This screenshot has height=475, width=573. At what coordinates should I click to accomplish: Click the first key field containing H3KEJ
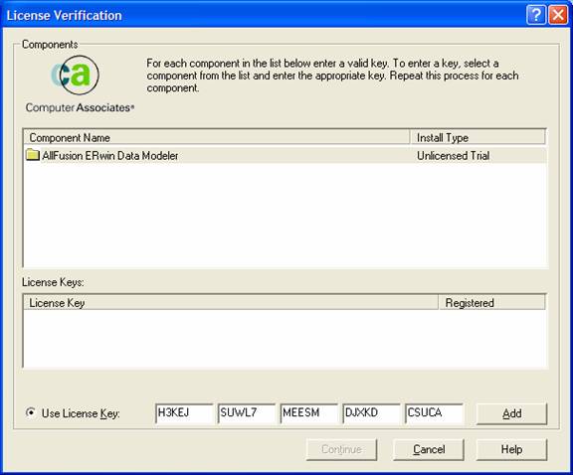(184, 413)
